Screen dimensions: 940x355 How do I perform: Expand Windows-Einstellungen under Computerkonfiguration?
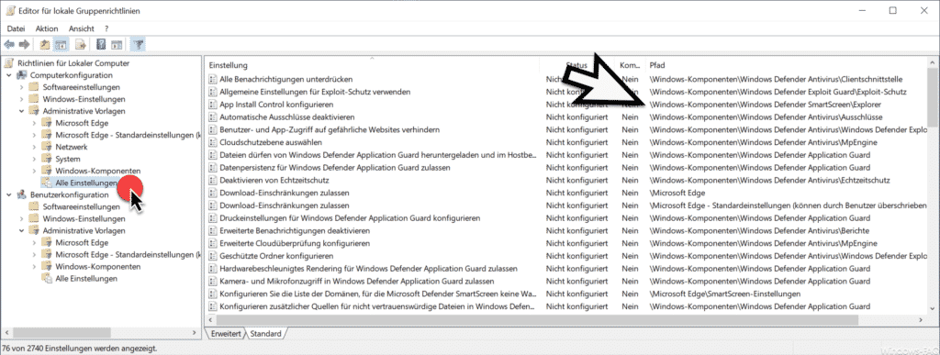click(22, 99)
